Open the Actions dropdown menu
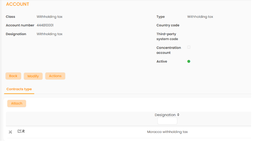Viewport: 253px width, 141px height. click(x=55, y=76)
